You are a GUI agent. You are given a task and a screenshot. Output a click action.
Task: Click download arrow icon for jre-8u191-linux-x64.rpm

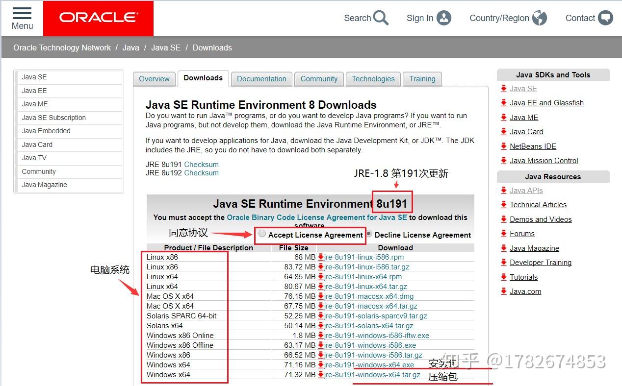[x=321, y=277]
